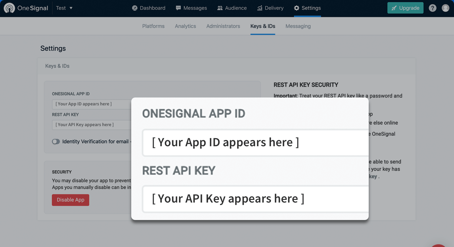The width and height of the screenshot is (454, 247).
Task: Click the green Upgrade button
Action: 405,8
